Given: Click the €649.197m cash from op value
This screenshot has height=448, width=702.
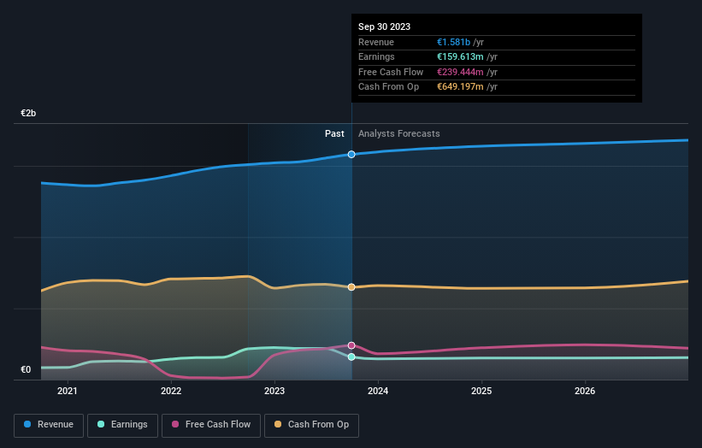Looking at the screenshot, I should point(460,87).
